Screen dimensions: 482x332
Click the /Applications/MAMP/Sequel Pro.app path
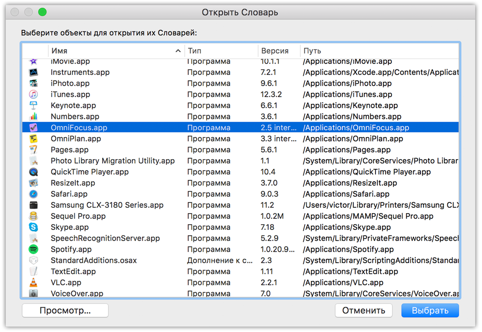(x=368, y=216)
